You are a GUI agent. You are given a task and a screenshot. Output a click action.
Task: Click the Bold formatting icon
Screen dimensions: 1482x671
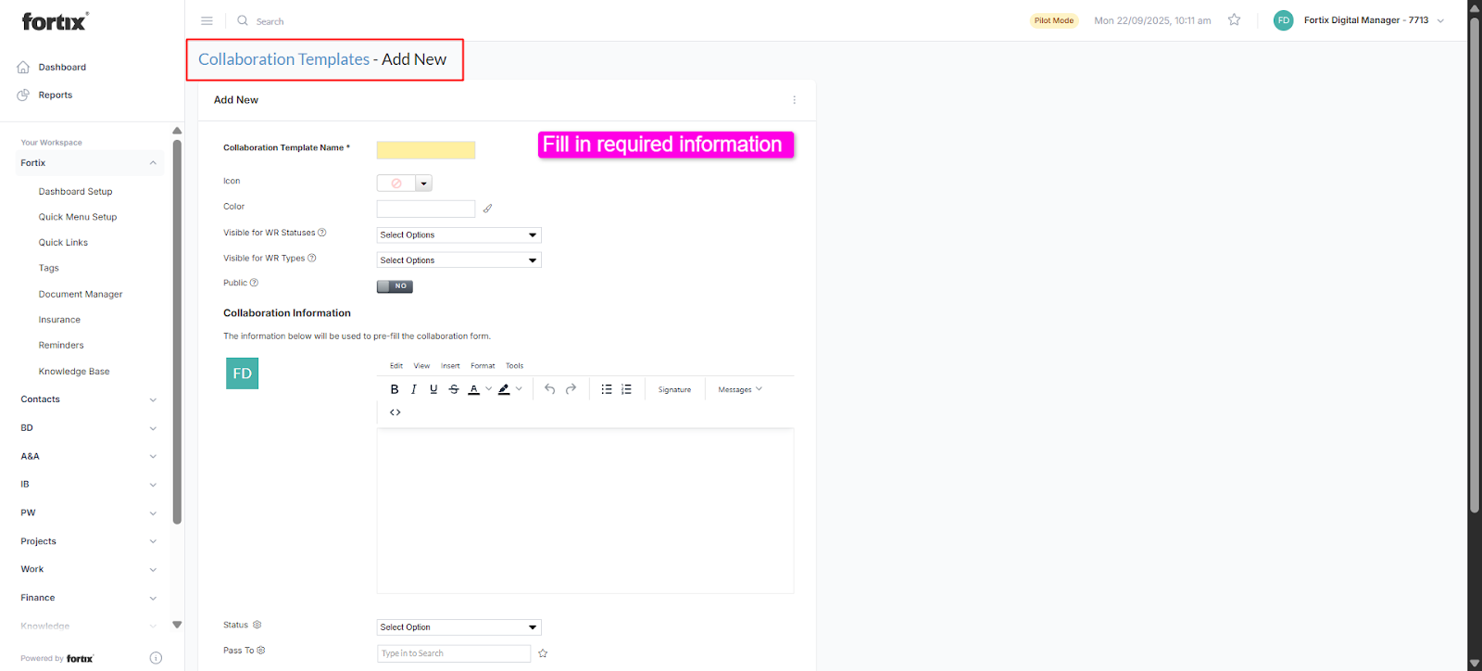coord(395,389)
